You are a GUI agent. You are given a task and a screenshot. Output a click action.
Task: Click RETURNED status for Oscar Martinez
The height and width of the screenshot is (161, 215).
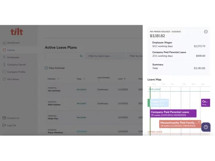coord(82,131)
